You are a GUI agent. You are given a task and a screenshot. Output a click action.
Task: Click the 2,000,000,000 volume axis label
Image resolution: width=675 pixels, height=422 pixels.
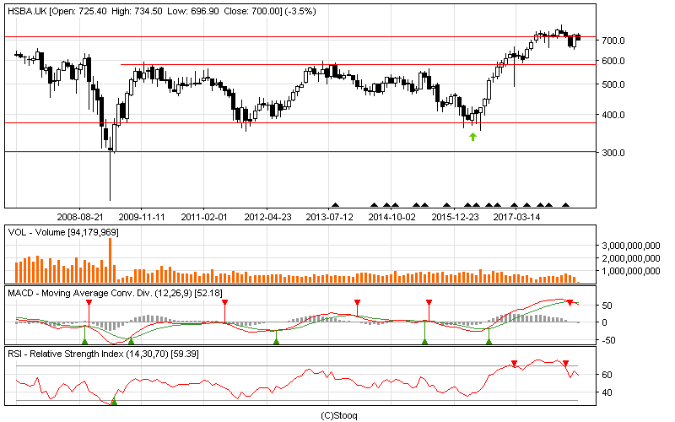point(630,258)
